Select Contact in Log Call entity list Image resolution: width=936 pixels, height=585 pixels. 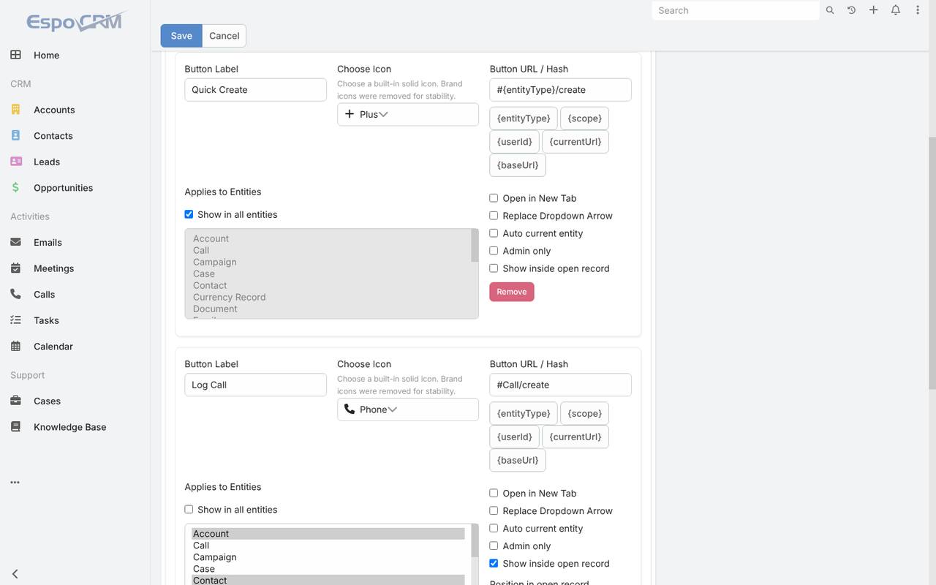[328, 581]
